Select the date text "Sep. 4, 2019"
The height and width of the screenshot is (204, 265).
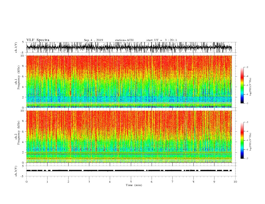coord(93,40)
